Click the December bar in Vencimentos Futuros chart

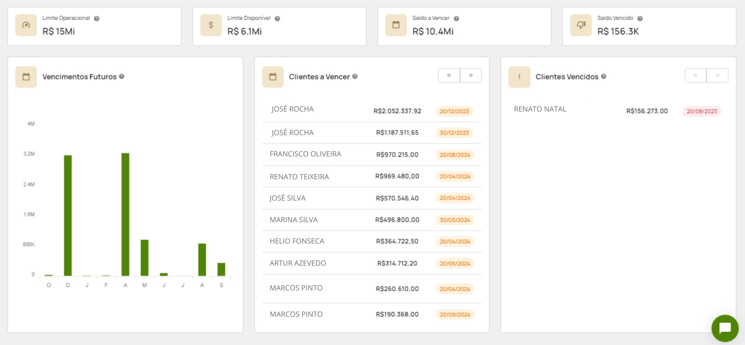tap(68, 215)
